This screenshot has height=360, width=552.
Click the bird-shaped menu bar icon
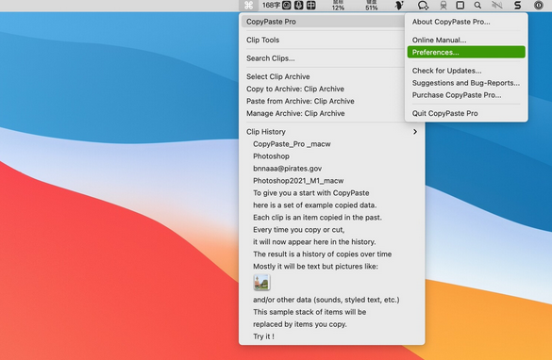click(399, 6)
